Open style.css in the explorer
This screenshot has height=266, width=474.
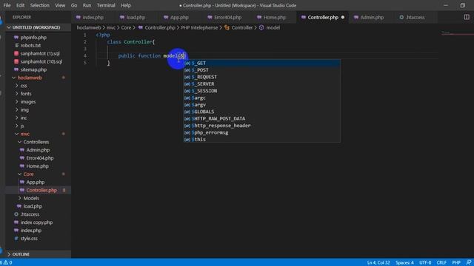point(29,238)
